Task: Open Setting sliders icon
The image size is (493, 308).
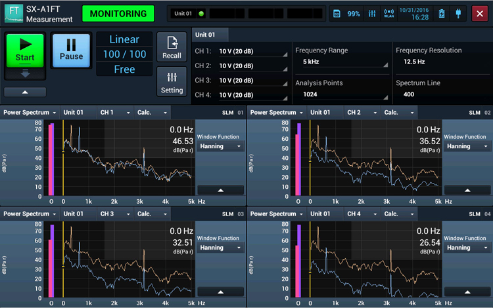Action: 172,82
